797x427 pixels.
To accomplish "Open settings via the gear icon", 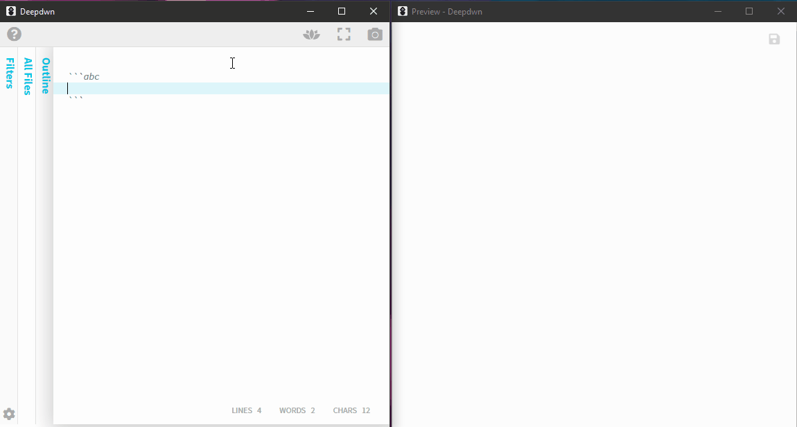I will click(9, 414).
